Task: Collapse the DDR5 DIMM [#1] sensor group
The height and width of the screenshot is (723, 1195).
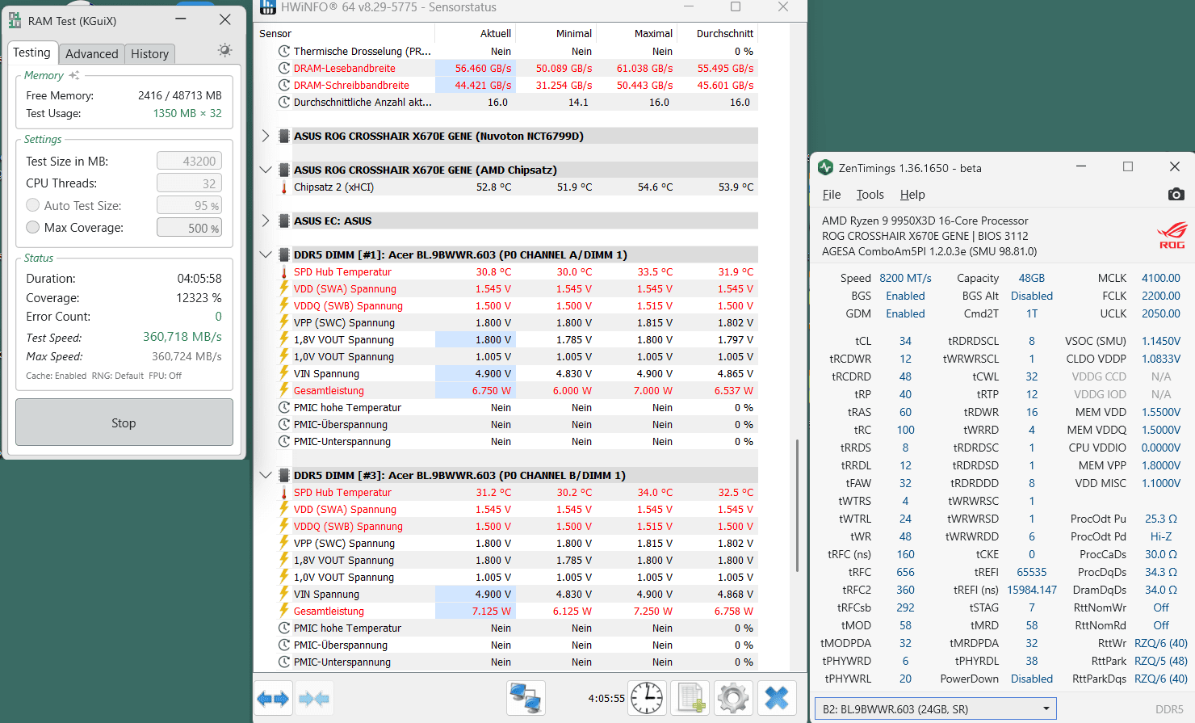Action: click(x=265, y=254)
